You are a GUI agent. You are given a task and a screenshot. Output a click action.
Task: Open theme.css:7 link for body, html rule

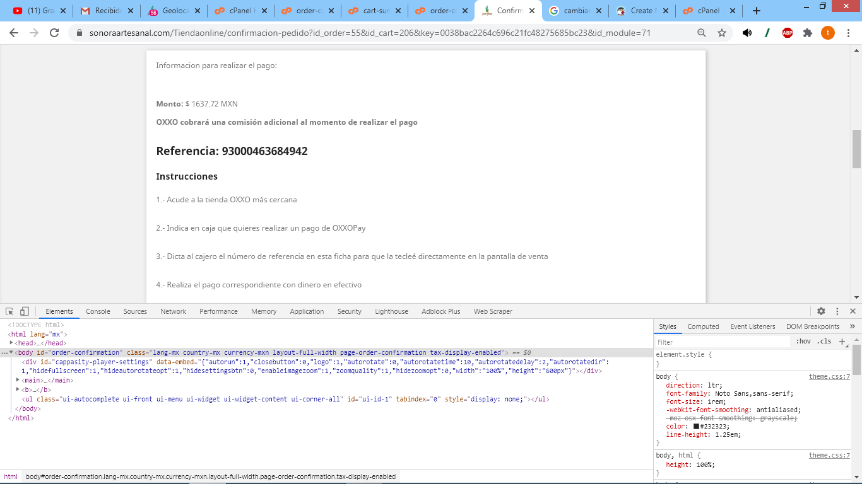coord(829,455)
